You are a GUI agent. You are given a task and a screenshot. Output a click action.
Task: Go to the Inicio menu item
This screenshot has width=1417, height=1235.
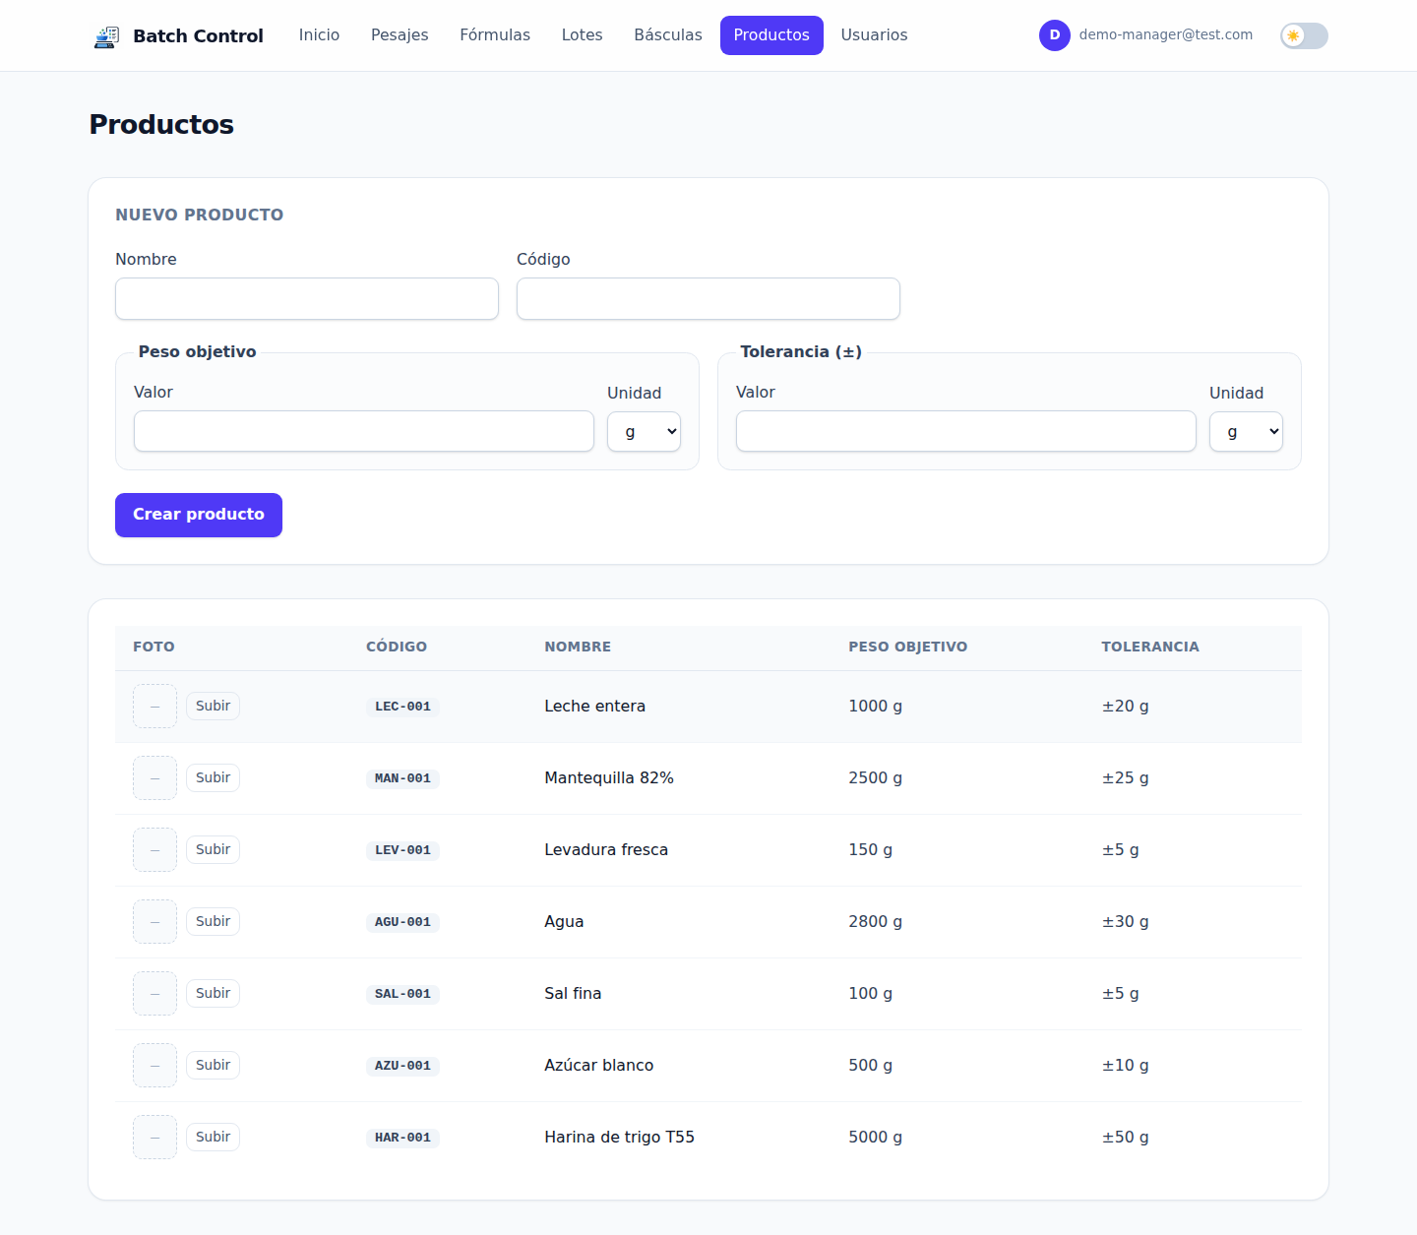(319, 35)
